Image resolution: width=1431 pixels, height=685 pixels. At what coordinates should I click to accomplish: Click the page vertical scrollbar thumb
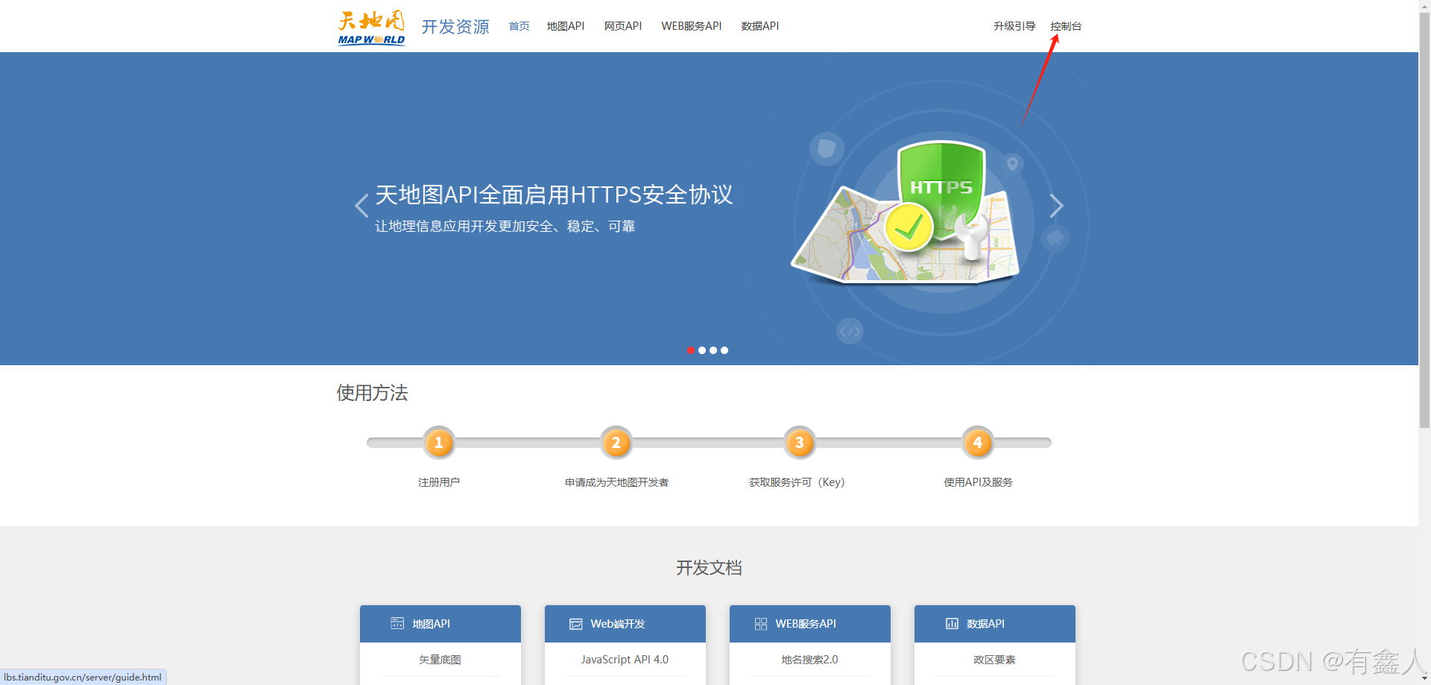tap(1424, 220)
